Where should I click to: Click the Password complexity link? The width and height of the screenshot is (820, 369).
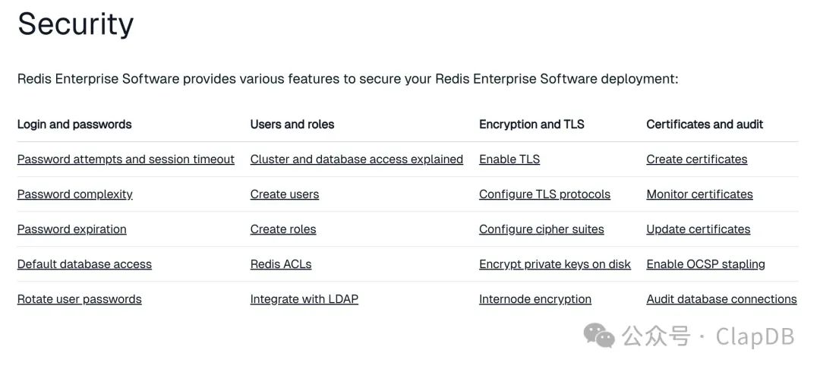coord(74,194)
